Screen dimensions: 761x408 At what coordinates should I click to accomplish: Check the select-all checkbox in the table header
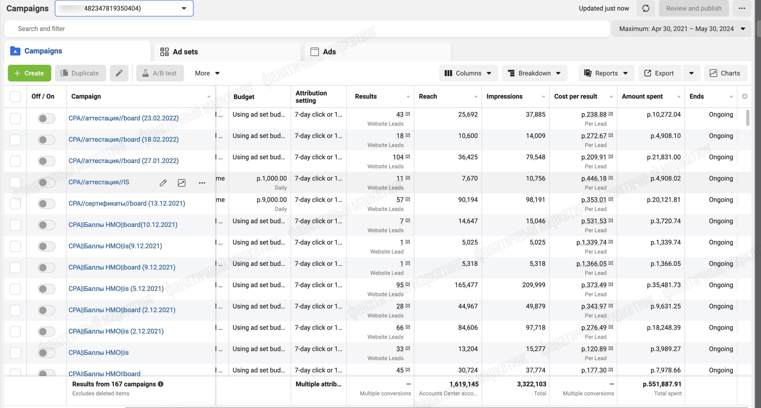coord(15,97)
